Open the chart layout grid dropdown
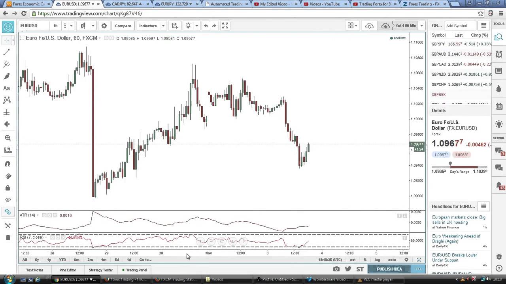506x284 pixels. click(352, 26)
